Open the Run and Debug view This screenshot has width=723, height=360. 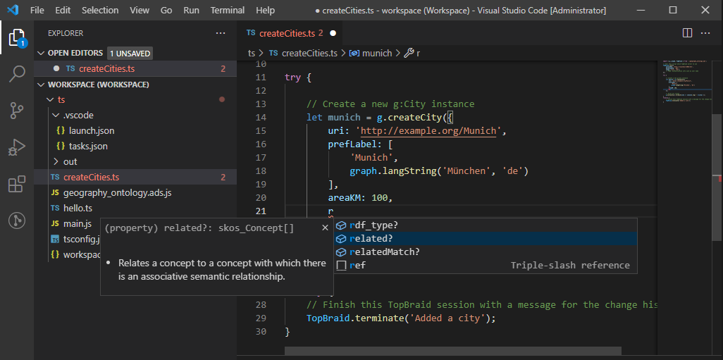pos(17,147)
